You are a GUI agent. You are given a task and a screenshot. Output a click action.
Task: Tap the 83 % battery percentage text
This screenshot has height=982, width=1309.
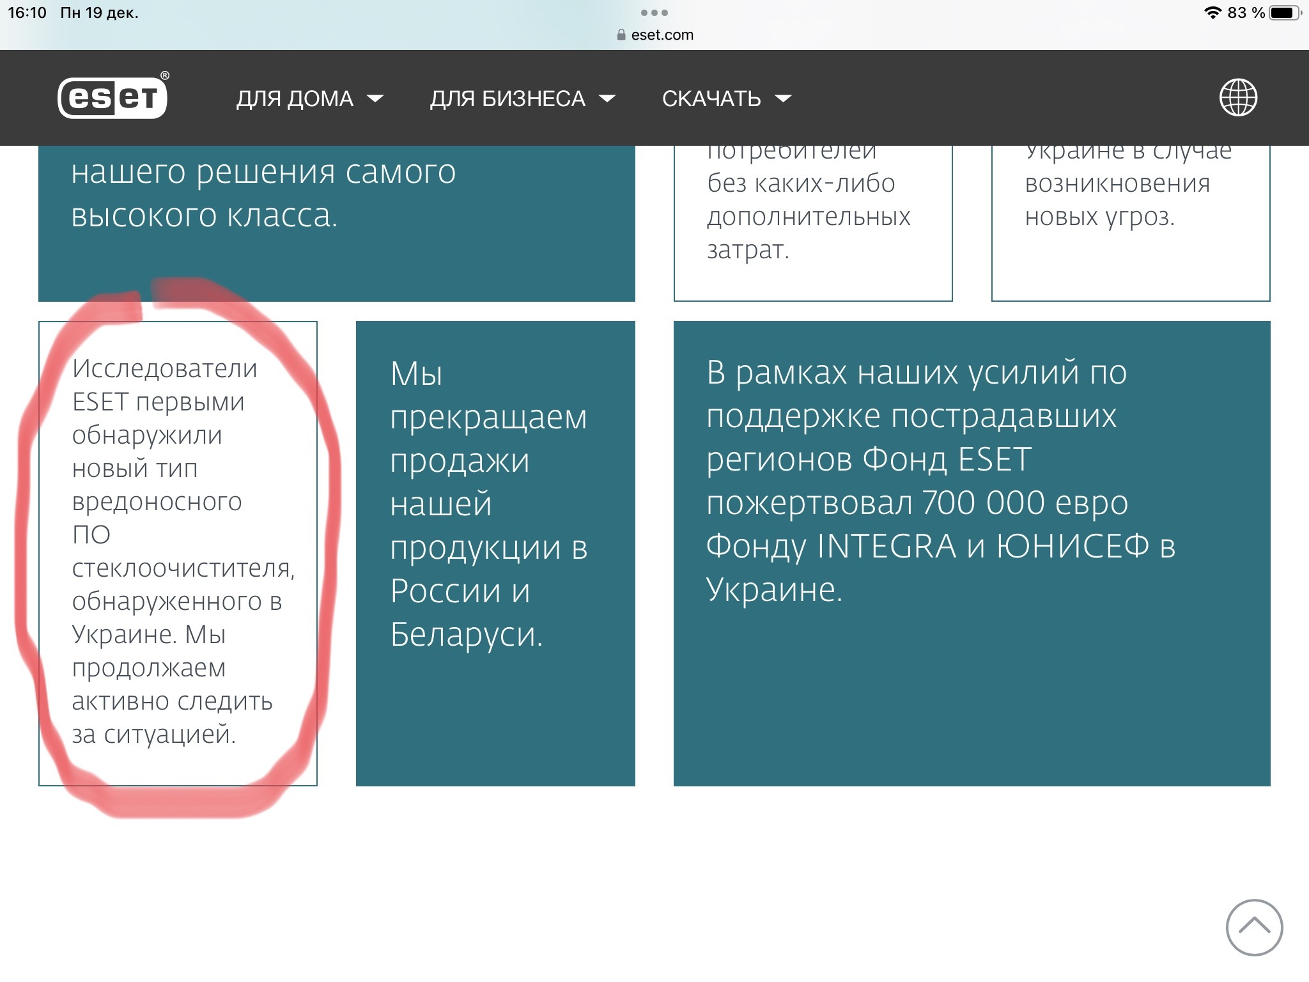[x=1246, y=13]
